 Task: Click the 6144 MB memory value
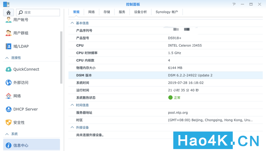point(175,68)
